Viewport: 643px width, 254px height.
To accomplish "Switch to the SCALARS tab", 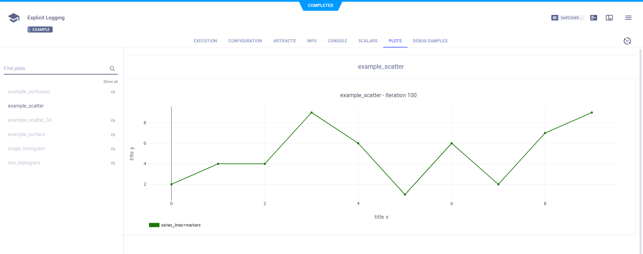I will click(x=368, y=41).
